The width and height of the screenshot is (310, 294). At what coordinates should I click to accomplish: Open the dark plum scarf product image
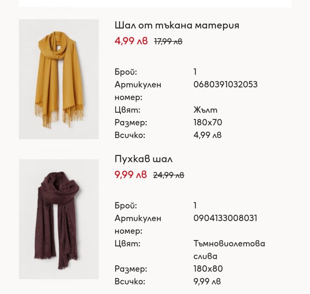click(59, 219)
